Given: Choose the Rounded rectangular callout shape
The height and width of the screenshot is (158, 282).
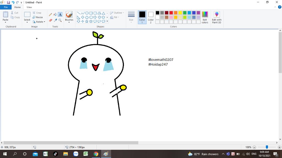Looking at the screenshot, I should pyautogui.click(x=95, y=21).
